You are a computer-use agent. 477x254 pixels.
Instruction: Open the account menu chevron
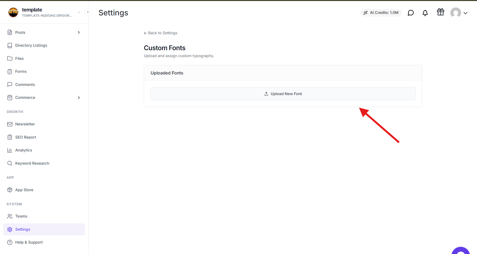point(465,13)
